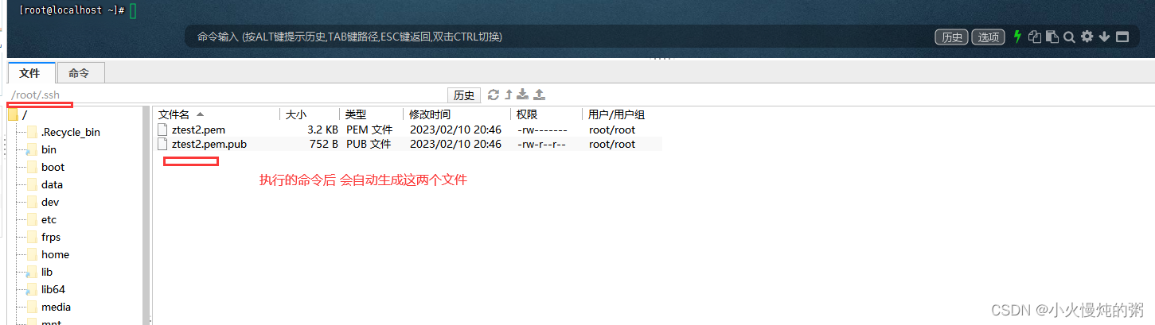Click the folder tree vertical scrollbar

[146, 215]
